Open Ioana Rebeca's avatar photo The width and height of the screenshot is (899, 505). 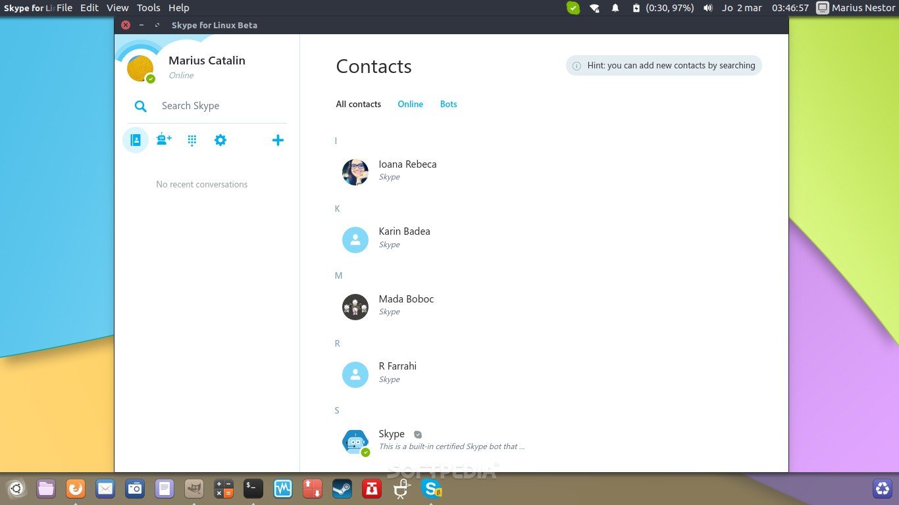point(355,172)
